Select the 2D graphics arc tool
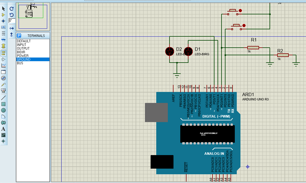The image size is (306, 183). (x=3, y=117)
